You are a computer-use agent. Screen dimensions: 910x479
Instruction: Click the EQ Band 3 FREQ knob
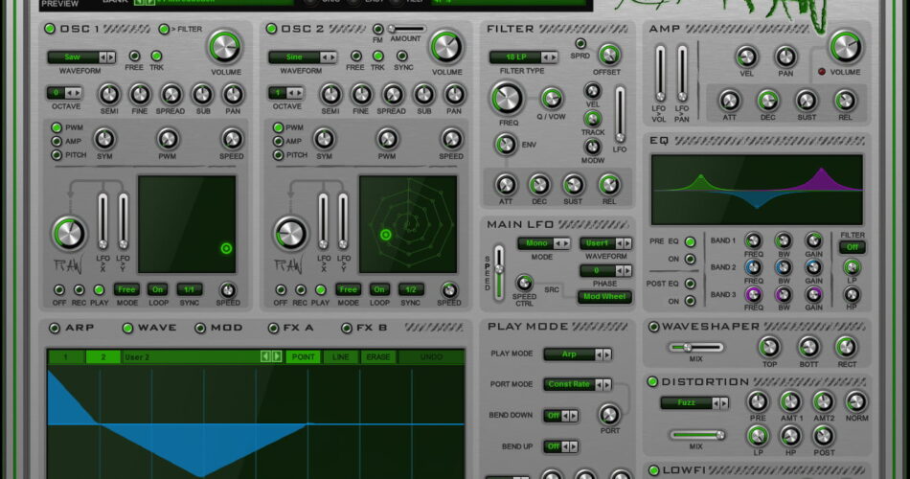[754, 294]
